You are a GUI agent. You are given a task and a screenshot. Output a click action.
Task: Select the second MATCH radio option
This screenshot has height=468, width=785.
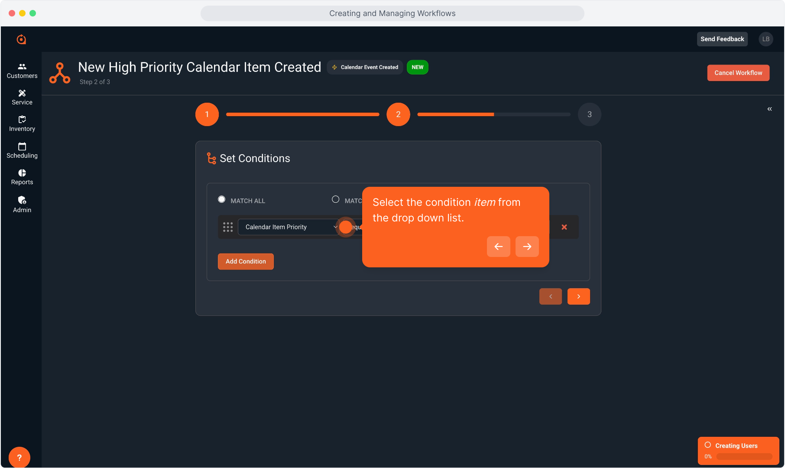pyautogui.click(x=336, y=199)
